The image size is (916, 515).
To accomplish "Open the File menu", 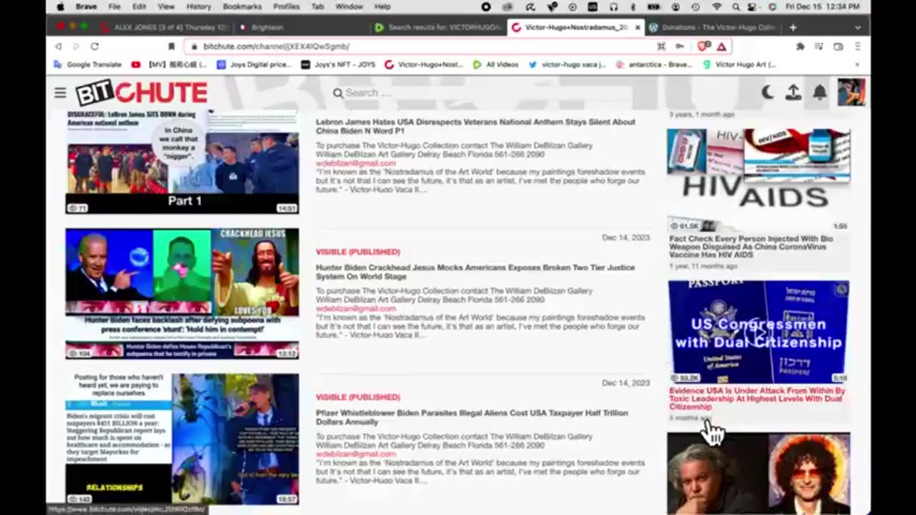I will (114, 6).
